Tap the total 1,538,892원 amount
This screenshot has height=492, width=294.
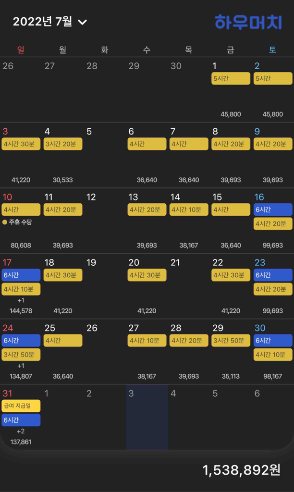[x=241, y=470]
